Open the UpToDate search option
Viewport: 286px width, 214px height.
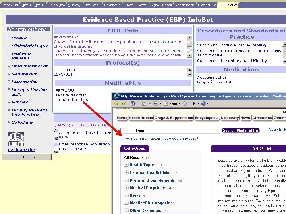click(x=22, y=122)
